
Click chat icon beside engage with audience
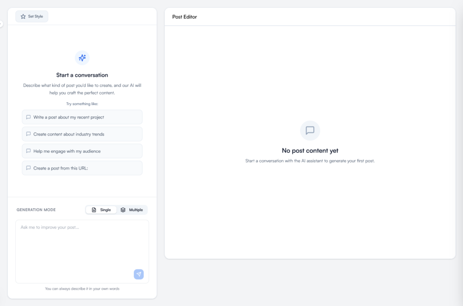[x=28, y=151]
